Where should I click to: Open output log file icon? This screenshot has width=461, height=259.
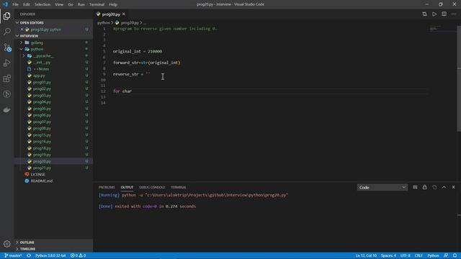click(434, 187)
